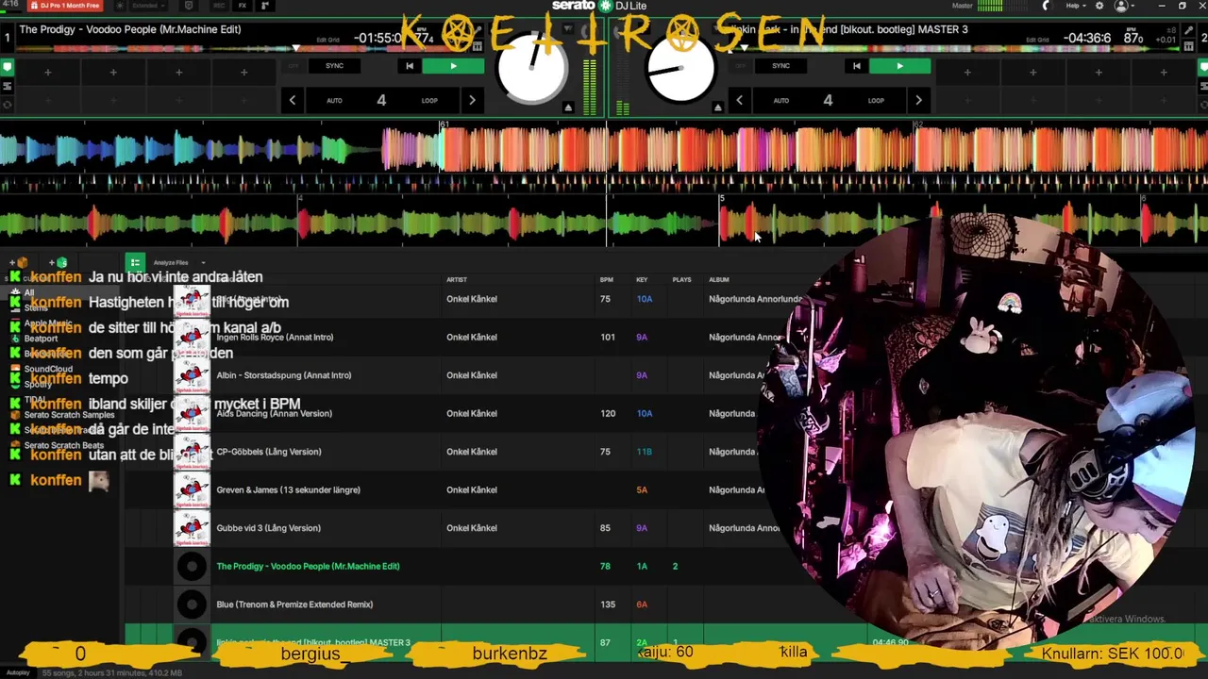Sort by the KEY column header
This screenshot has width=1208, height=679.
coord(642,279)
